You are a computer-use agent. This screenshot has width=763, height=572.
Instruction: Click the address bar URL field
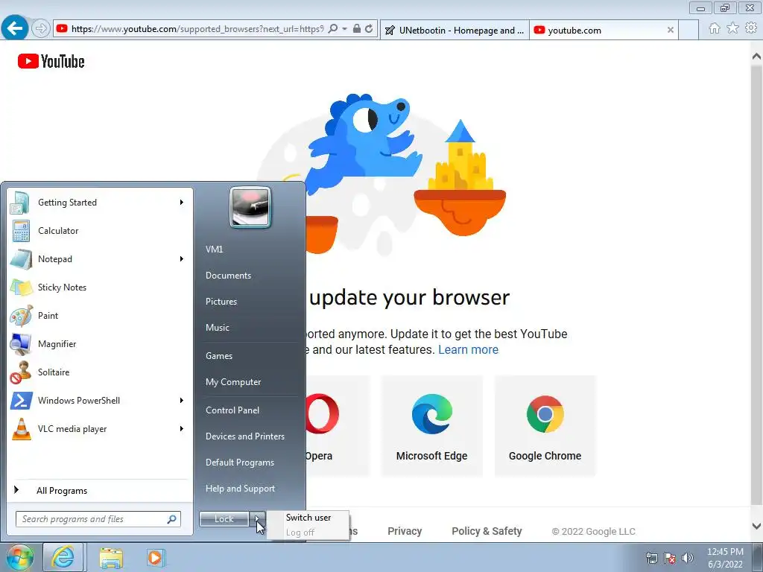pos(197,29)
